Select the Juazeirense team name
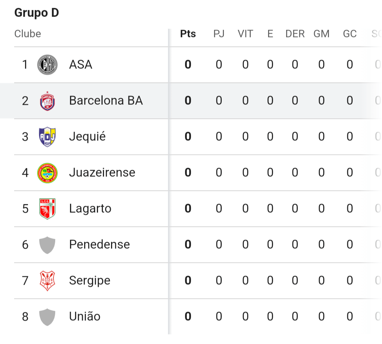 click(x=102, y=173)
